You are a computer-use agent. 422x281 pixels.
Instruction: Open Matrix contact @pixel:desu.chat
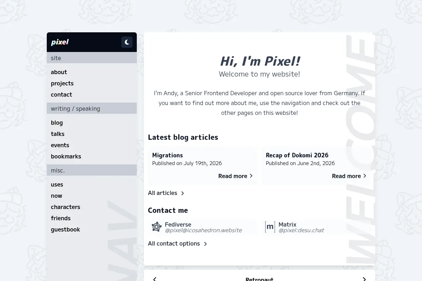click(x=301, y=230)
